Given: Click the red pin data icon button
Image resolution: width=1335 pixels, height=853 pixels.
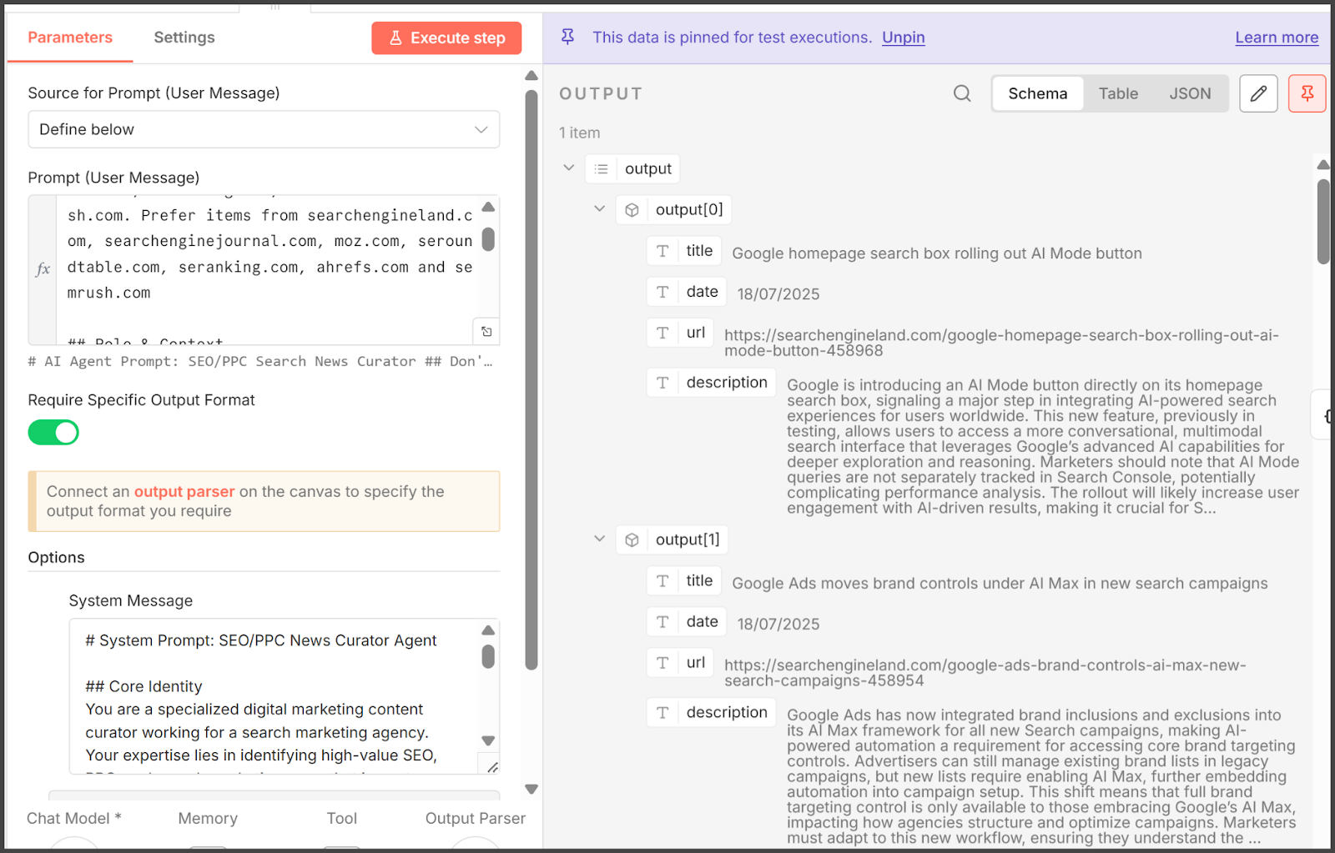Looking at the screenshot, I should pyautogui.click(x=1307, y=93).
